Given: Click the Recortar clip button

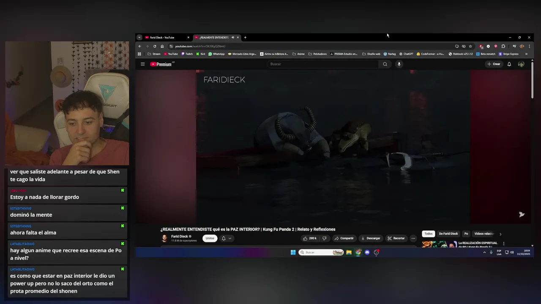Looking at the screenshot, I should click(396, 238).
